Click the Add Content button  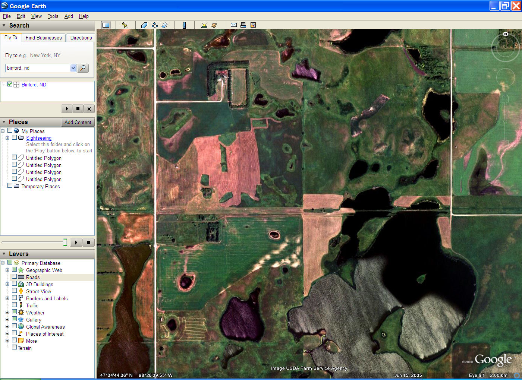(x=78, y=122)
